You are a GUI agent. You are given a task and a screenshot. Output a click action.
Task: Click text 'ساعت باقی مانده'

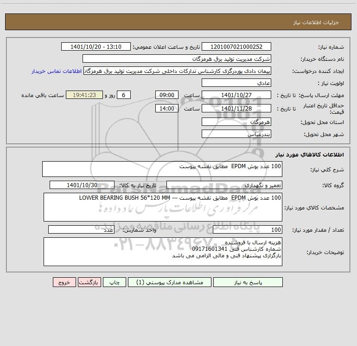click(x=43, y=95)
